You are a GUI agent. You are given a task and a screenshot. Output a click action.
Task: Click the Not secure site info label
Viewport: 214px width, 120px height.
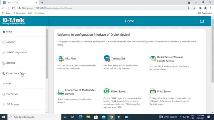point(26,8)
